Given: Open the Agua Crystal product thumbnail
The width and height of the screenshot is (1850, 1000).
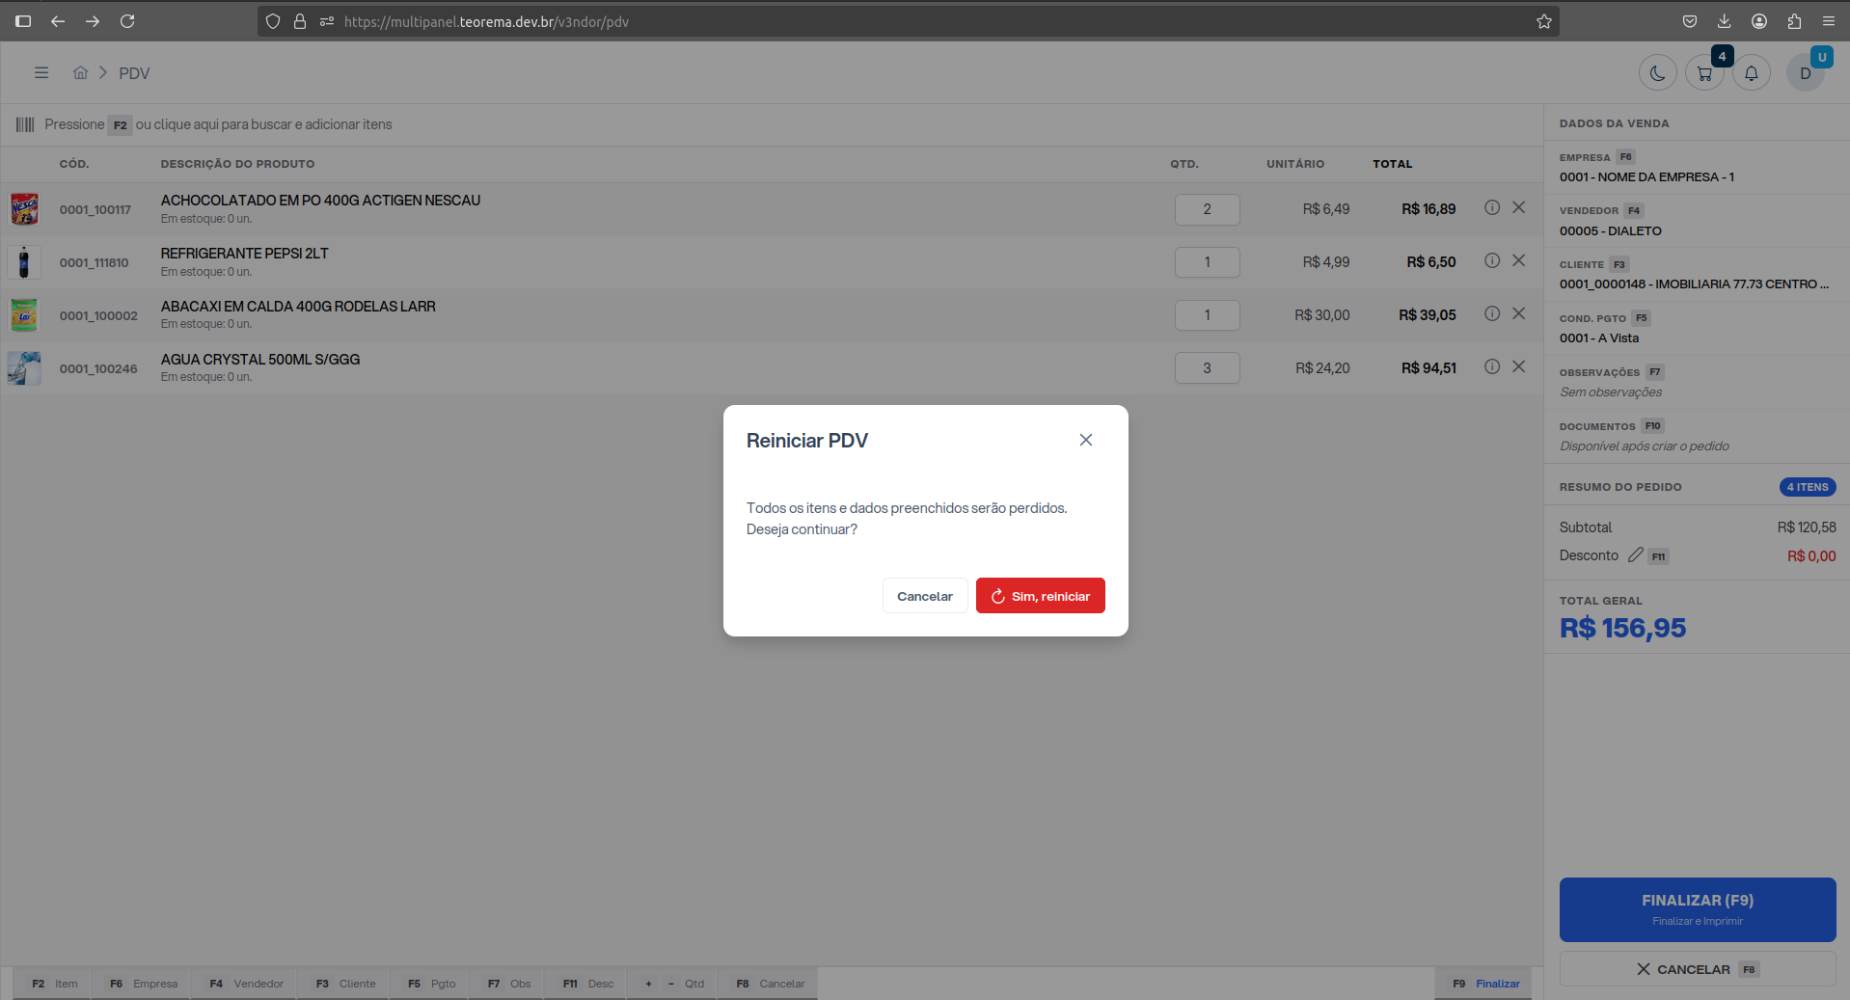Looking at the screenshot, I should click(24, 368).
